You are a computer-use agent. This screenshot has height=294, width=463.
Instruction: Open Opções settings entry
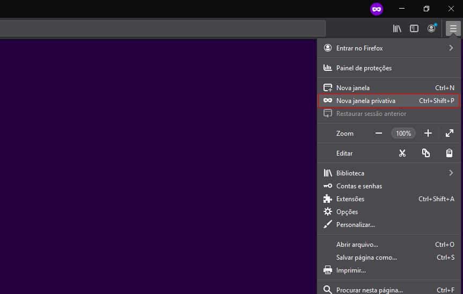[x=389, y=211]
